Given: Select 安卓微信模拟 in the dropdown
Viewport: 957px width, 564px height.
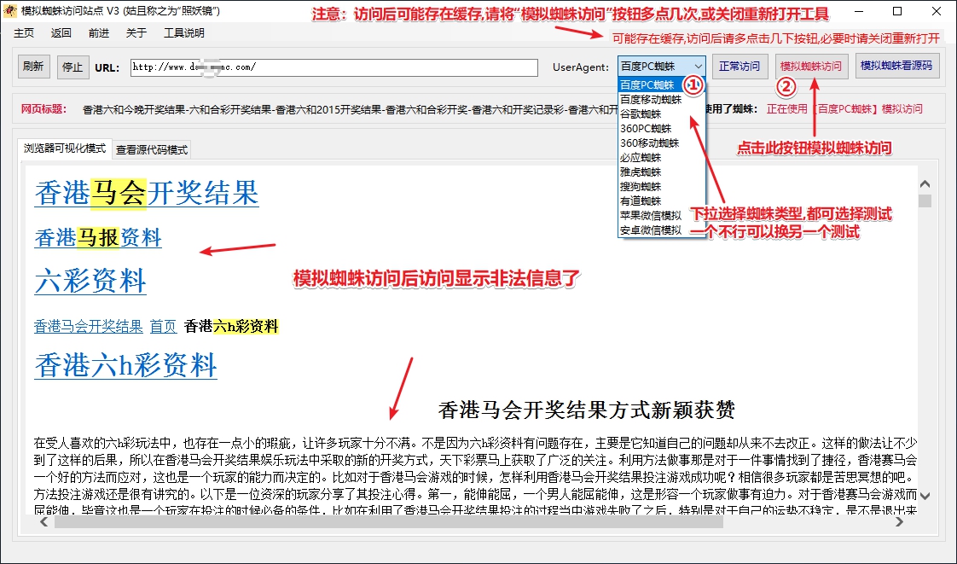Looking at the screenshot, I should (x=650, y=230).
